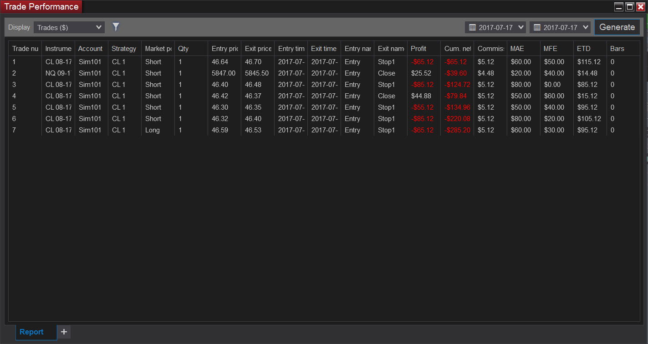Select ETD value $105.12

[590, 119]
